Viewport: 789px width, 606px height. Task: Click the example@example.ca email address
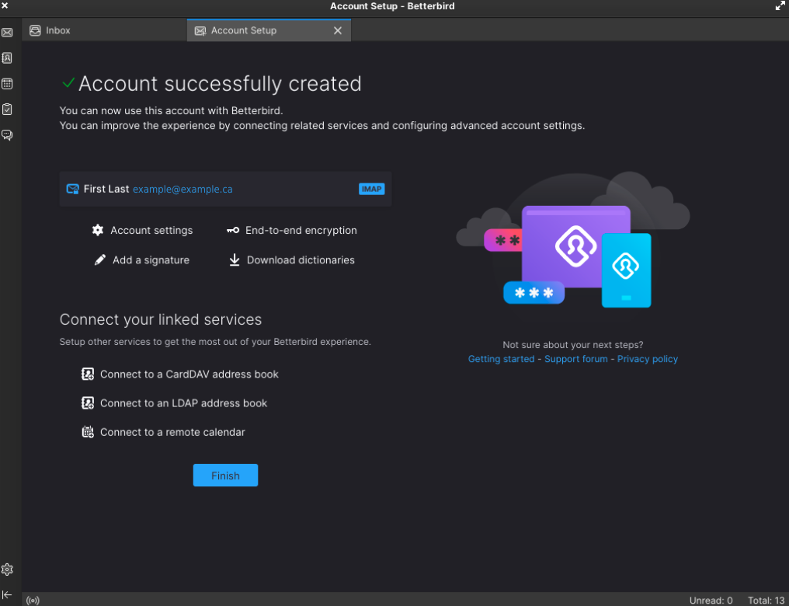coord(182,190)
